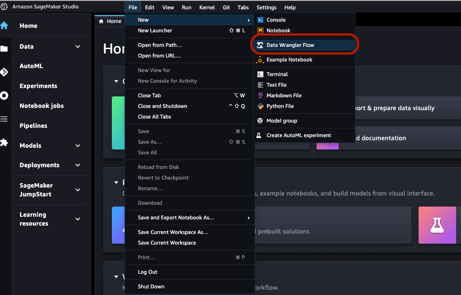Screen dimensions: 461x295
Task: Select Close and Shutdown menu item
Action: 190,106
